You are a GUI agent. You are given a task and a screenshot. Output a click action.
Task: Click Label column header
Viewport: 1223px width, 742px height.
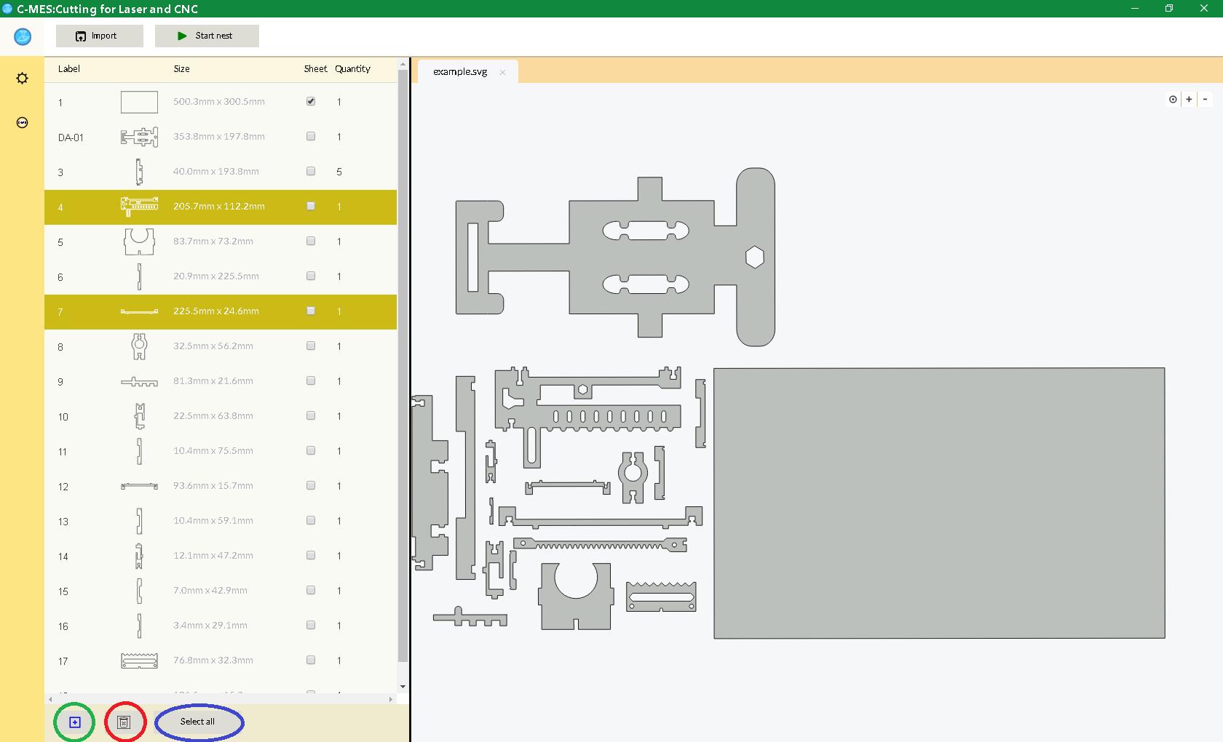point(69,69)
